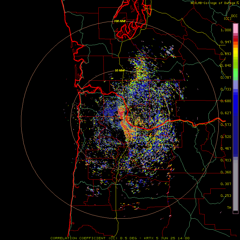Click the 0.573 legend value

click(x=226, y=125)
